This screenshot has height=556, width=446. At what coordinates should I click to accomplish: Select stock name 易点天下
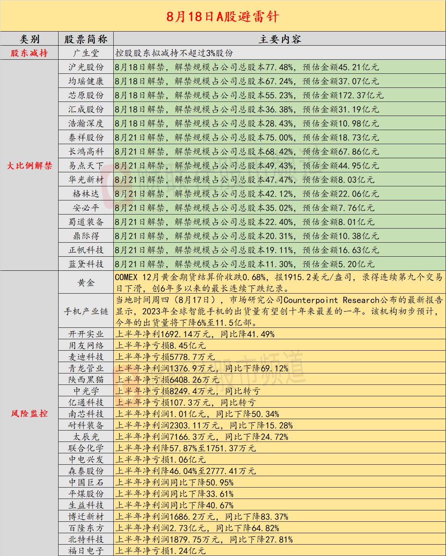[x=86, y=165]
